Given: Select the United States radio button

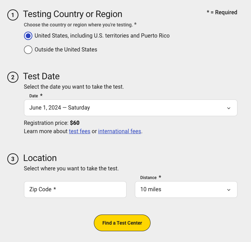Looking at the screenshot, I should tap(28, 36).
